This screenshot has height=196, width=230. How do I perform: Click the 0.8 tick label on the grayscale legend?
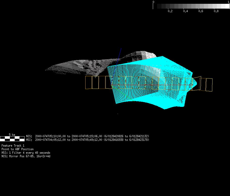(216, 11)
